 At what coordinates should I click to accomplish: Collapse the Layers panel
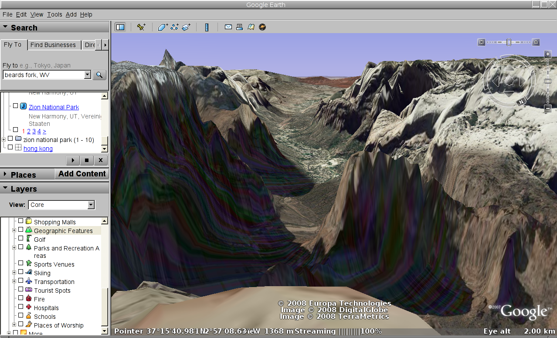tap(5, 188)
